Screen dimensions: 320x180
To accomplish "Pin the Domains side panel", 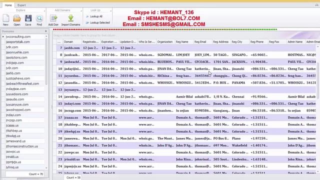I will pos(46,31).
